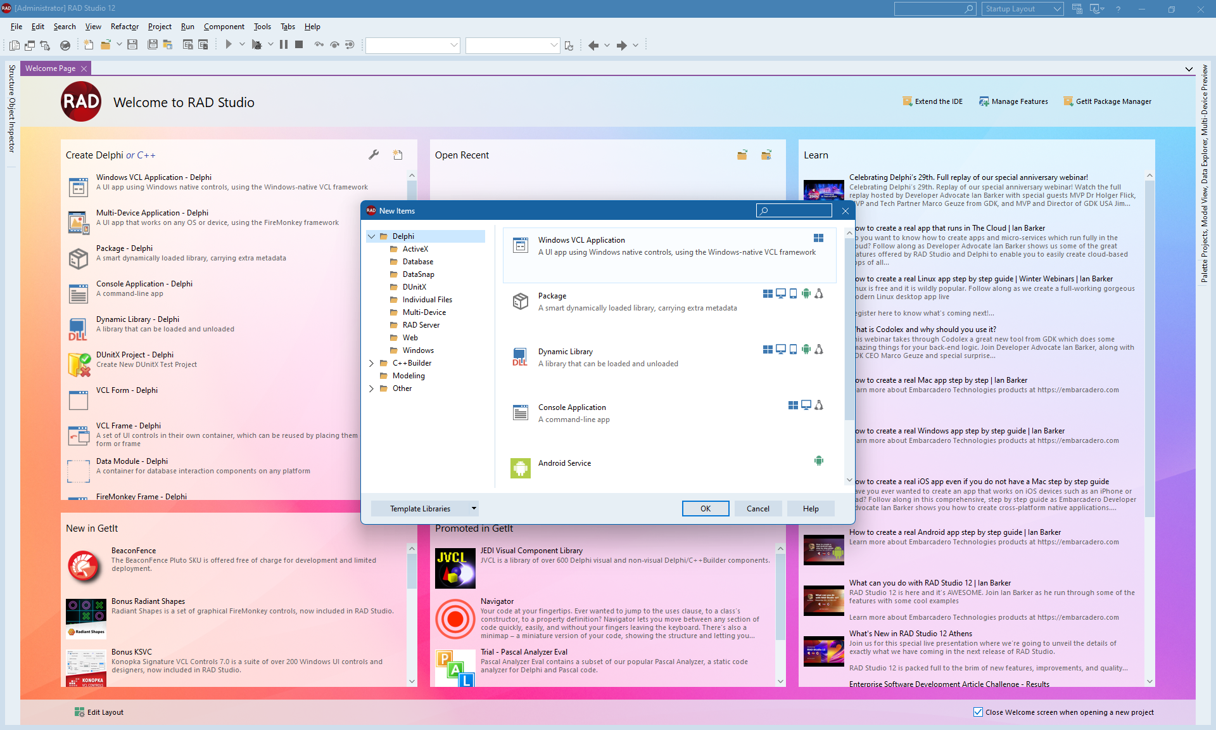Click the debug bug run toolbar icon

(256, 45)
